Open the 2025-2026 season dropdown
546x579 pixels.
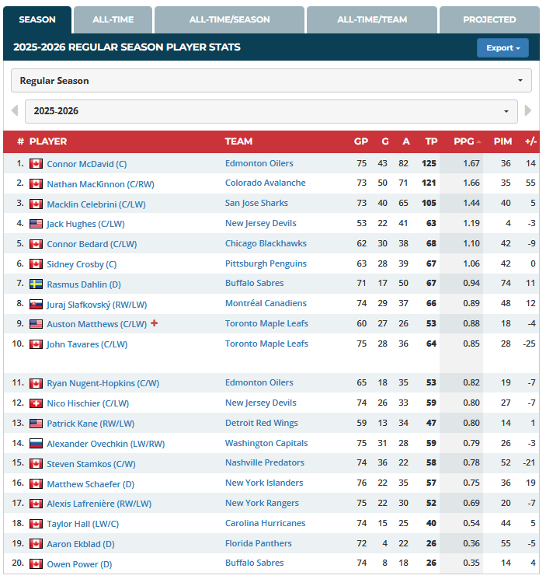(271, 111)
